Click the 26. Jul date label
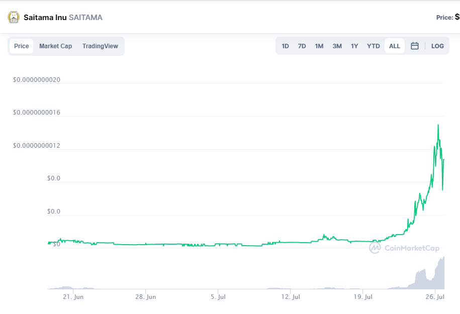The image size is (460, 314). 435,297
